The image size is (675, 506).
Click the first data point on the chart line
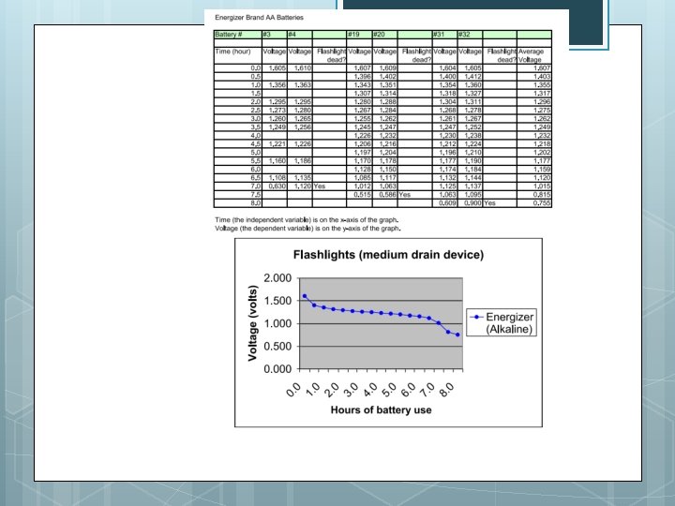pyautogui.click(x=305, y=296)
